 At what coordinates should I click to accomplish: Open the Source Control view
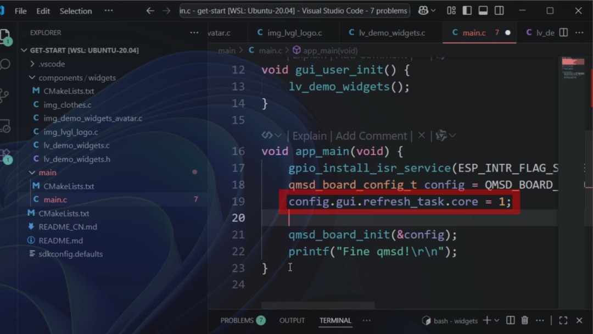pos(5,96)
